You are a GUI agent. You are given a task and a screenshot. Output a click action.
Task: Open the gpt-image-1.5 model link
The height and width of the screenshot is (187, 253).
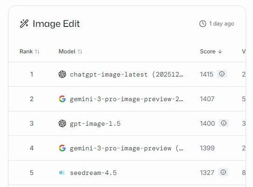[95, 123]
